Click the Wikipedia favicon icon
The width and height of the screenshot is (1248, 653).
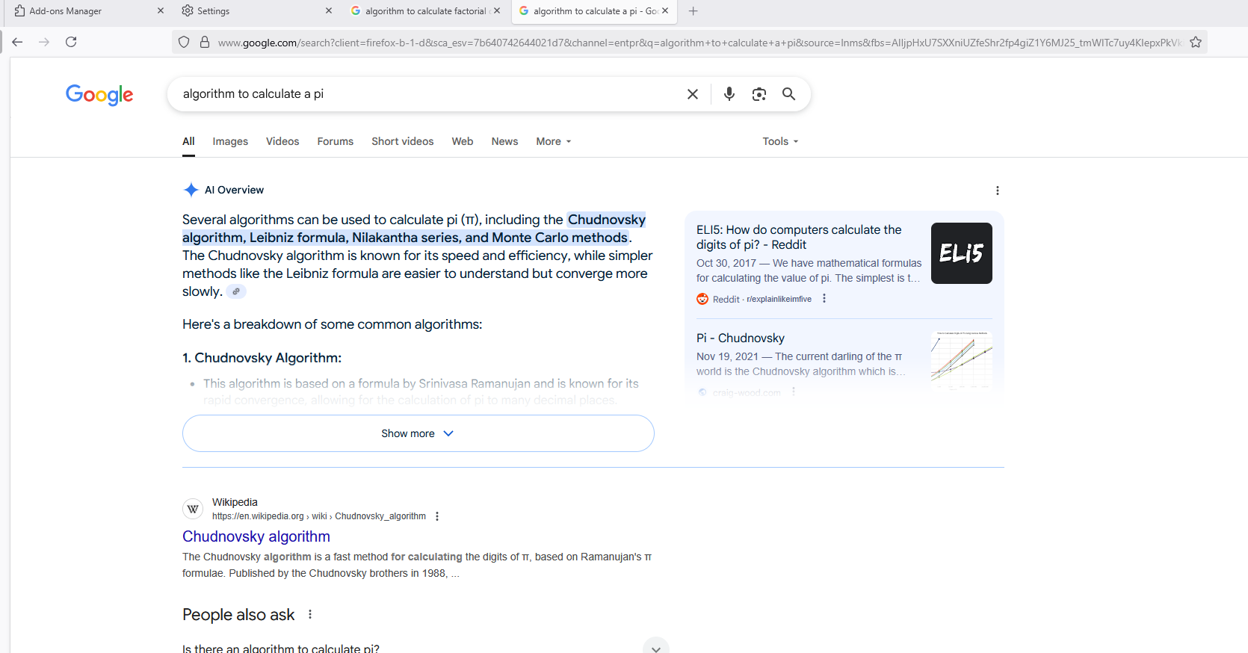[x=193, y=509]
